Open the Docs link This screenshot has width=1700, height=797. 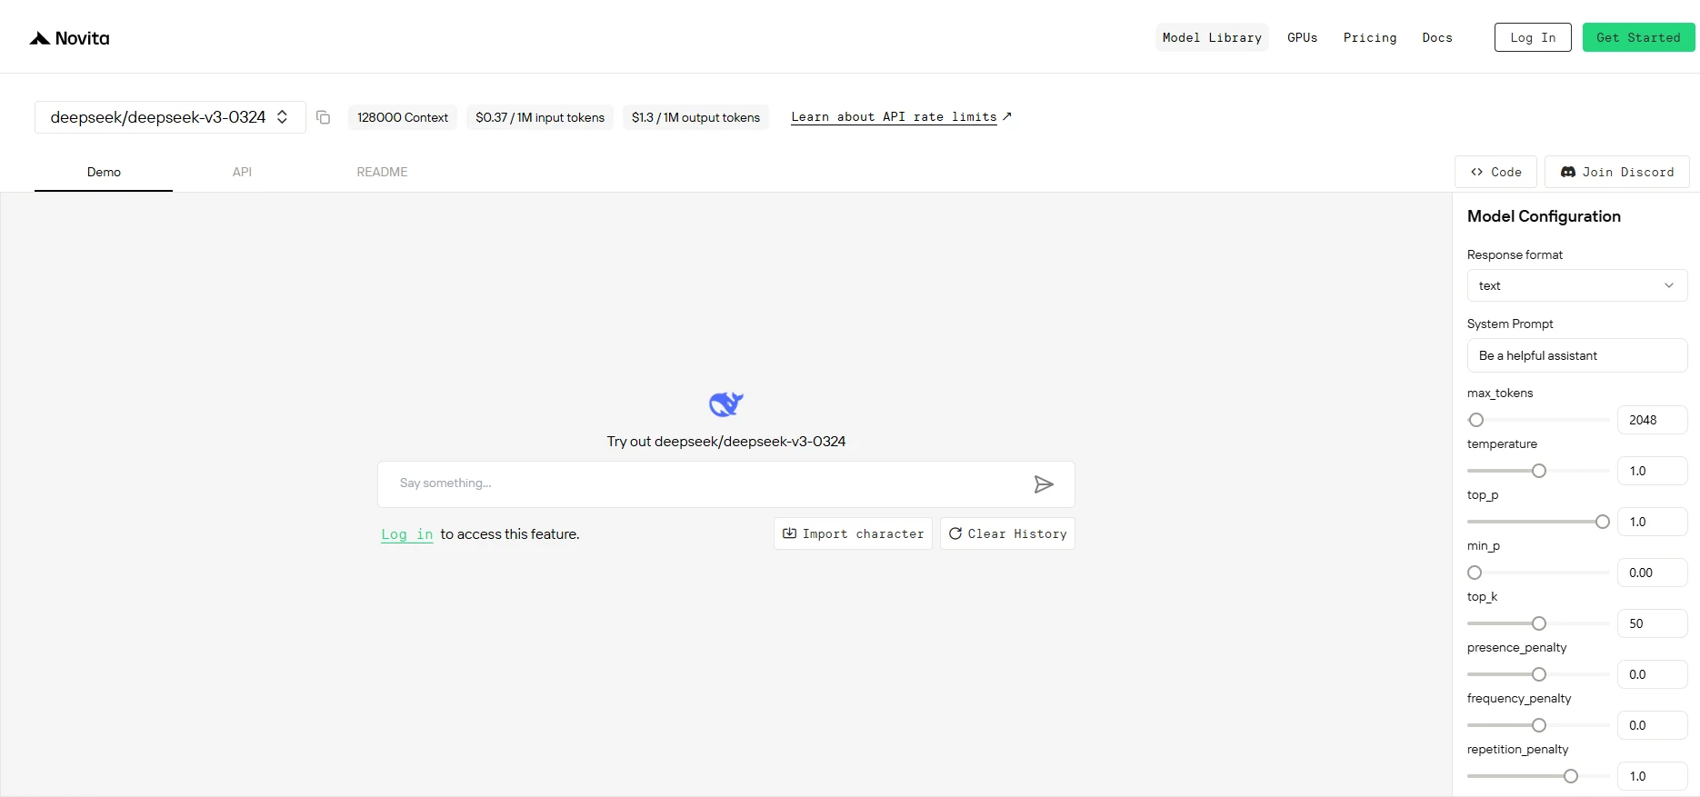[1437, 37]
